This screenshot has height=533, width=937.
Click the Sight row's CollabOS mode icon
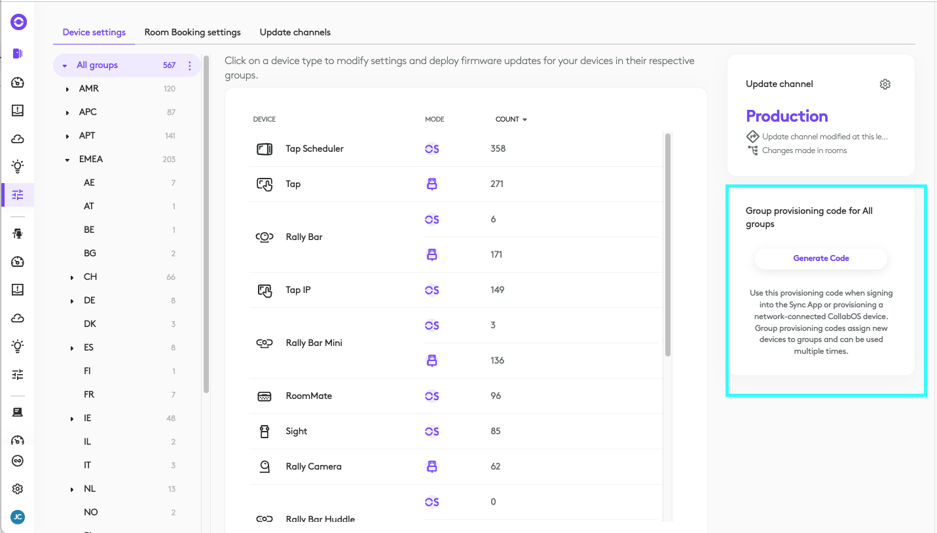coord(432,432)
